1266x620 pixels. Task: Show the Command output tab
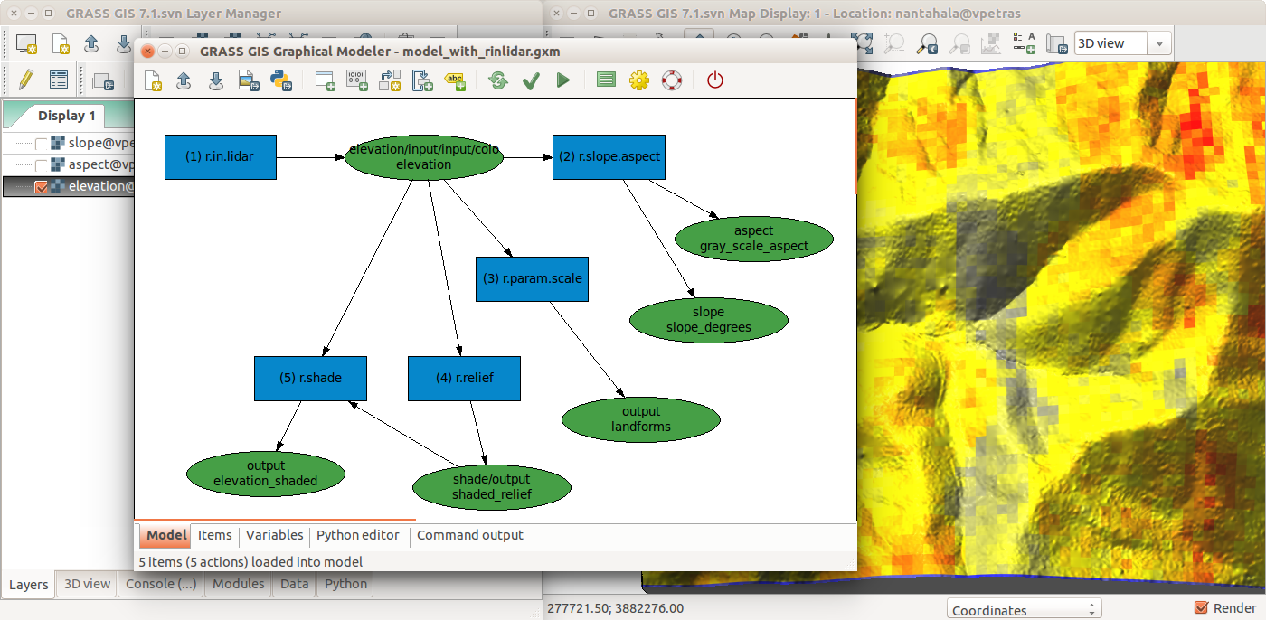pos(470,535)
